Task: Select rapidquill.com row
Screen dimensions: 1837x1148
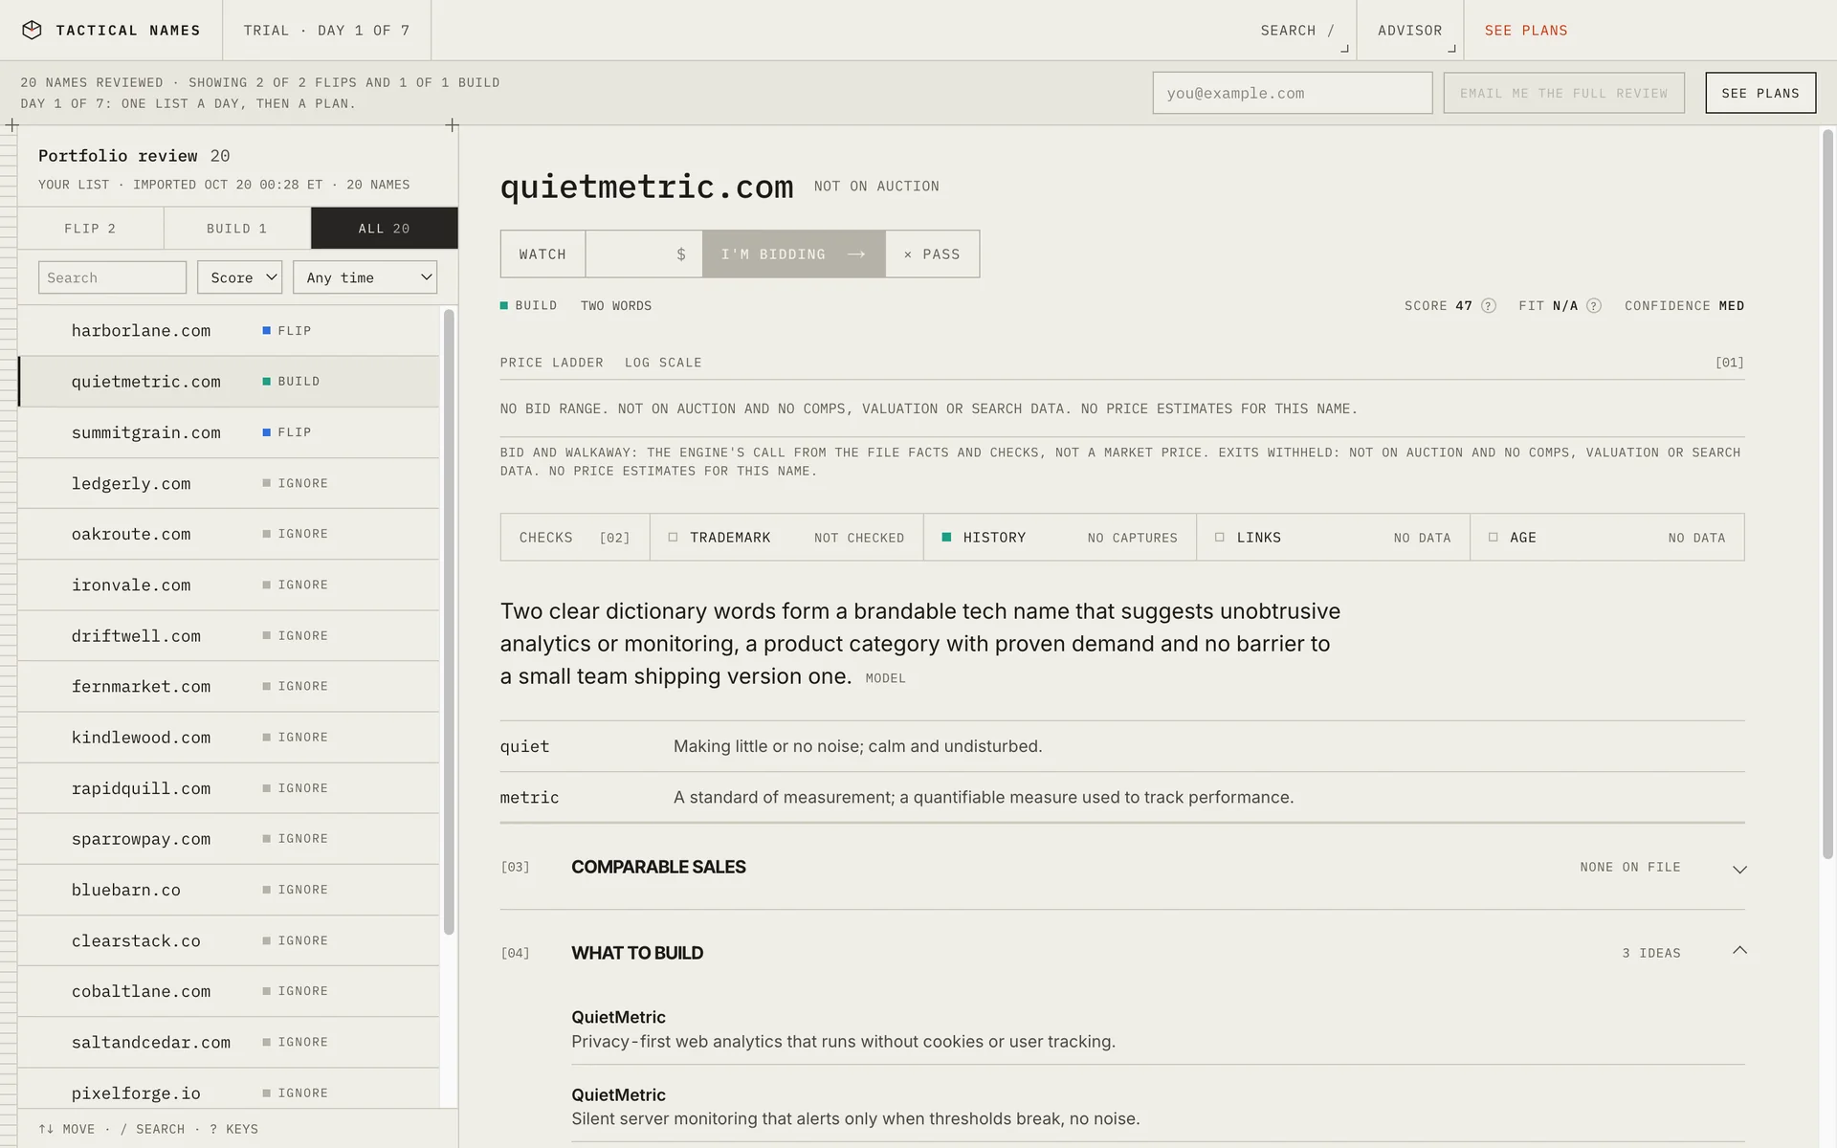Action: (x=229, y=788)
